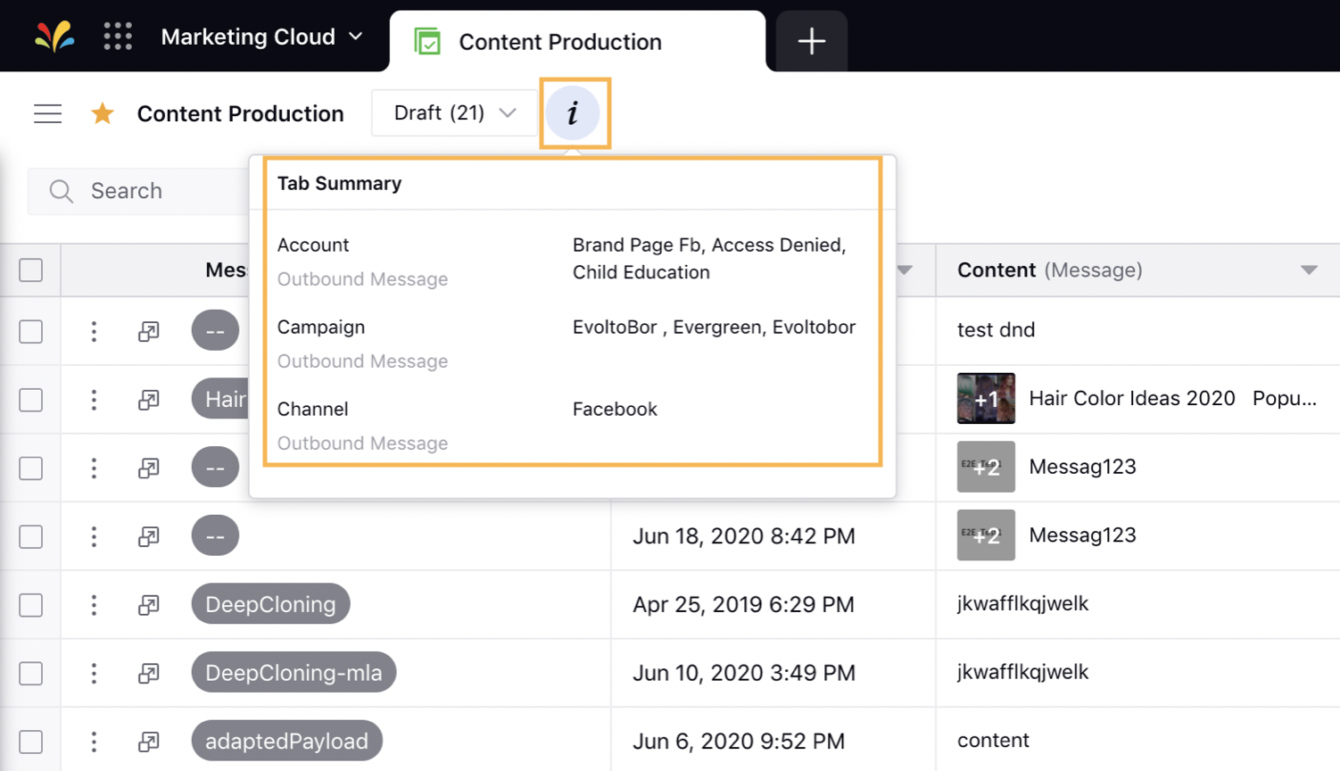Image resolution: width=1340 pixels, height=771 pixels.
Task: Open three-dot menu of first Messag123 row
Action: point(94,468)
